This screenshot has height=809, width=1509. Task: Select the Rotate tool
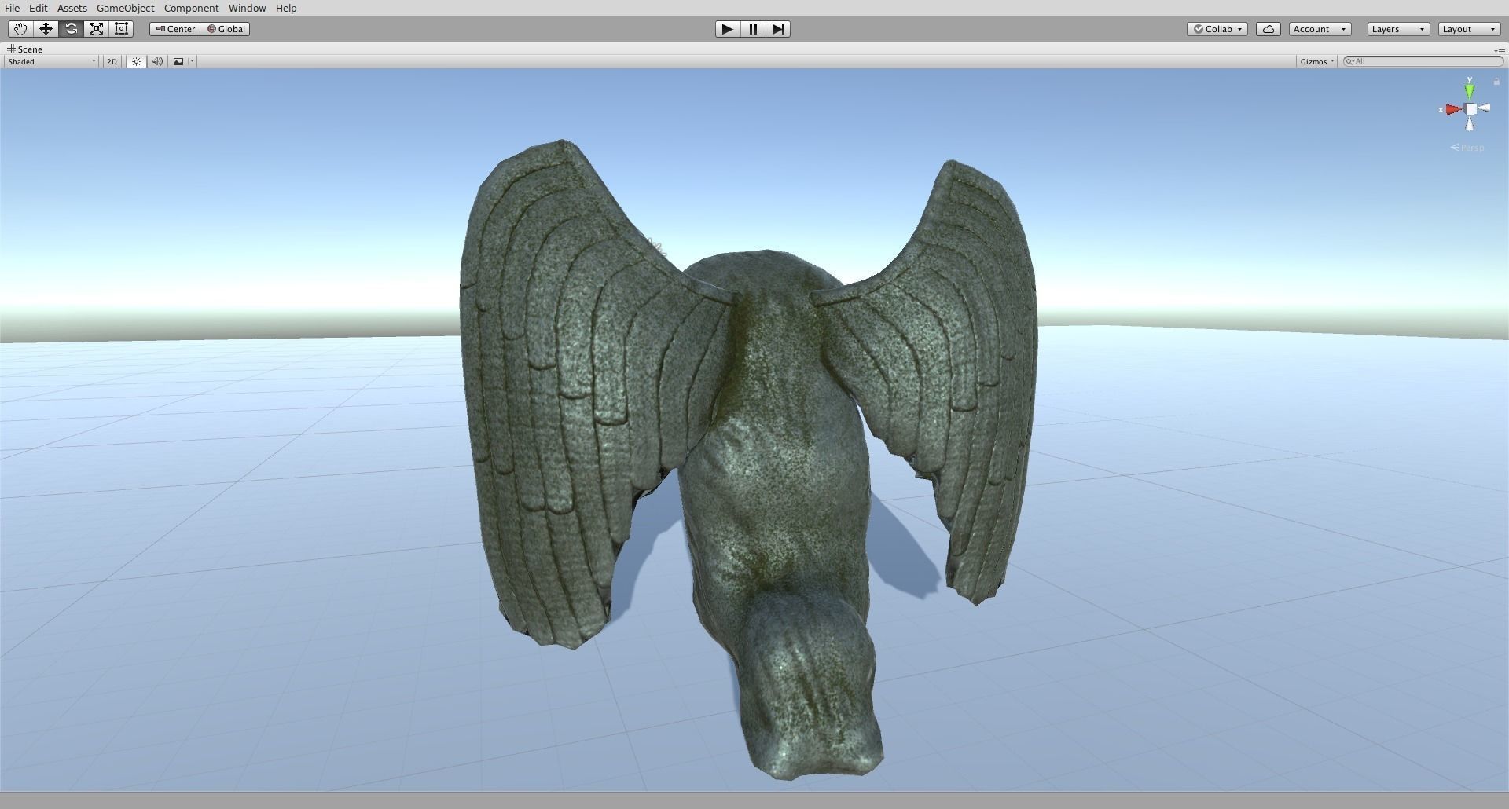(x=71, y=29)
